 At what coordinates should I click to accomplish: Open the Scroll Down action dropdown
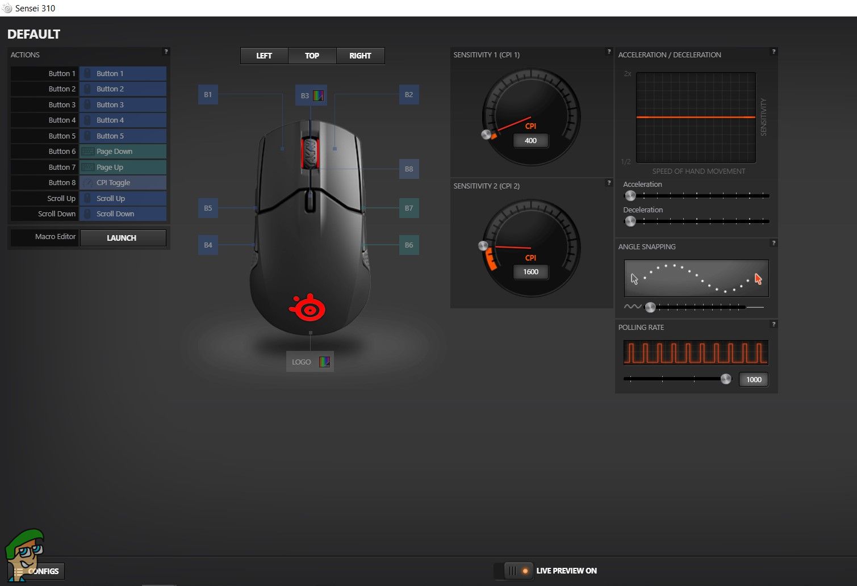coord(123,214)
